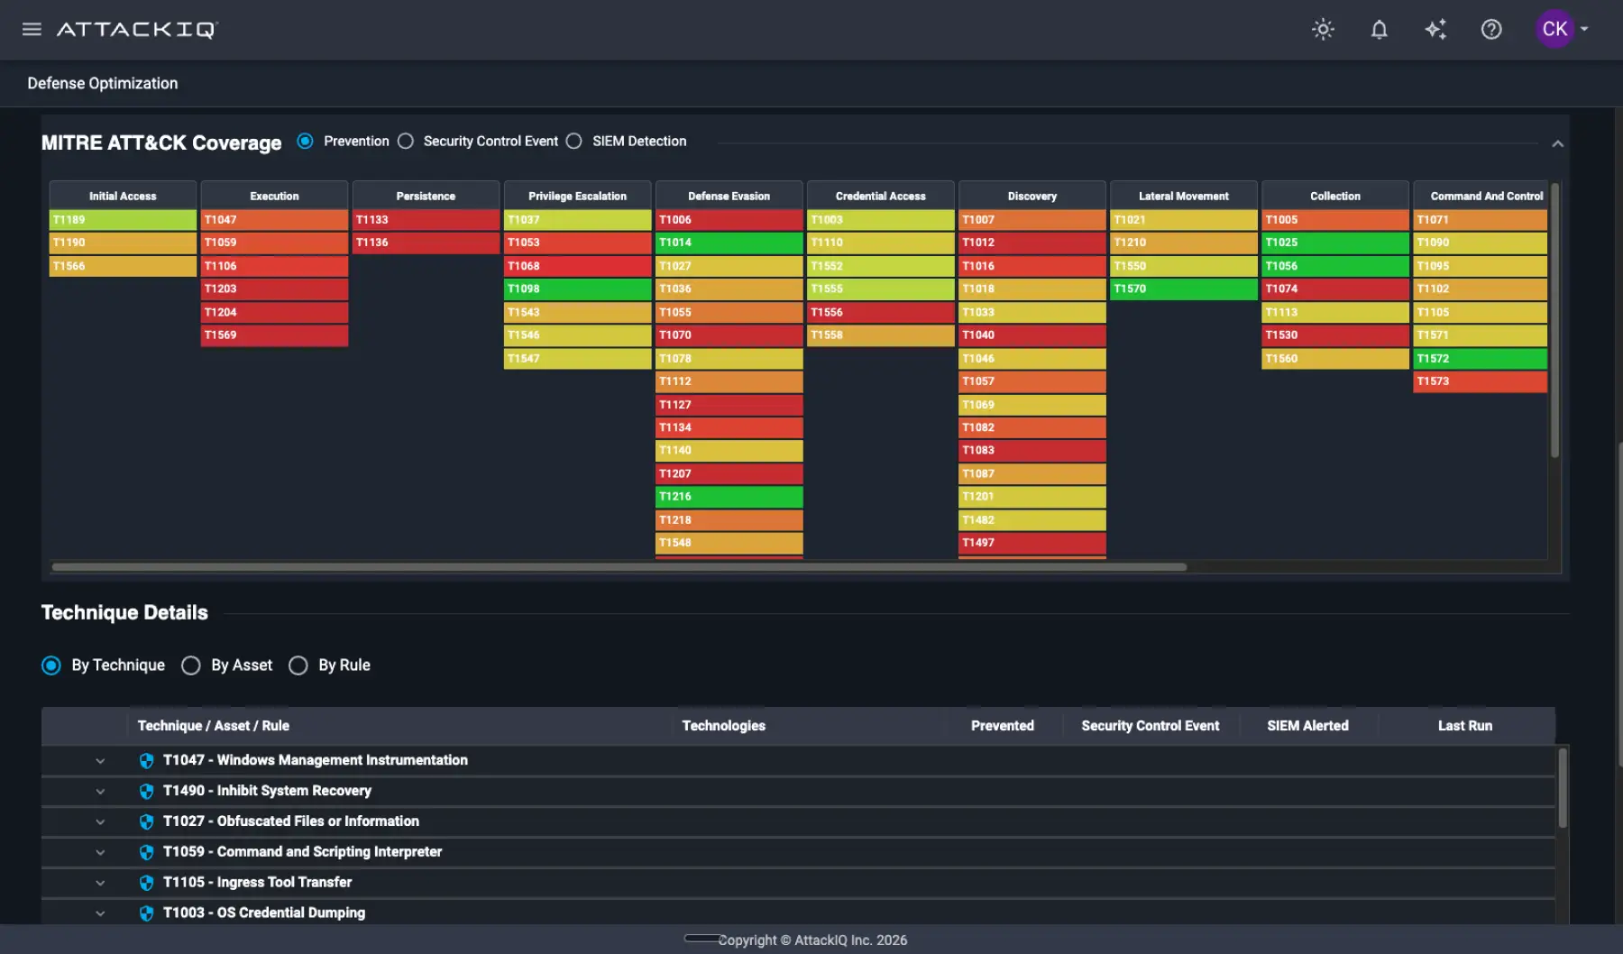Click the Last Run column header

point(1464,726)
